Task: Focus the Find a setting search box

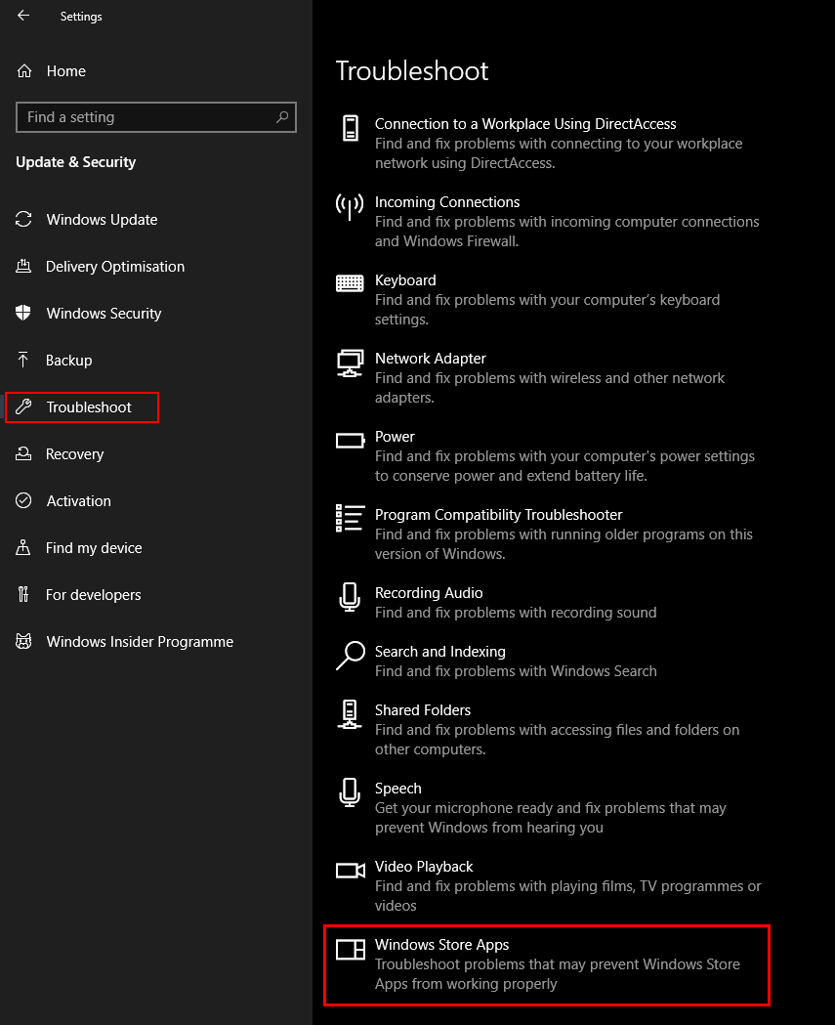Action: [156, 117]
